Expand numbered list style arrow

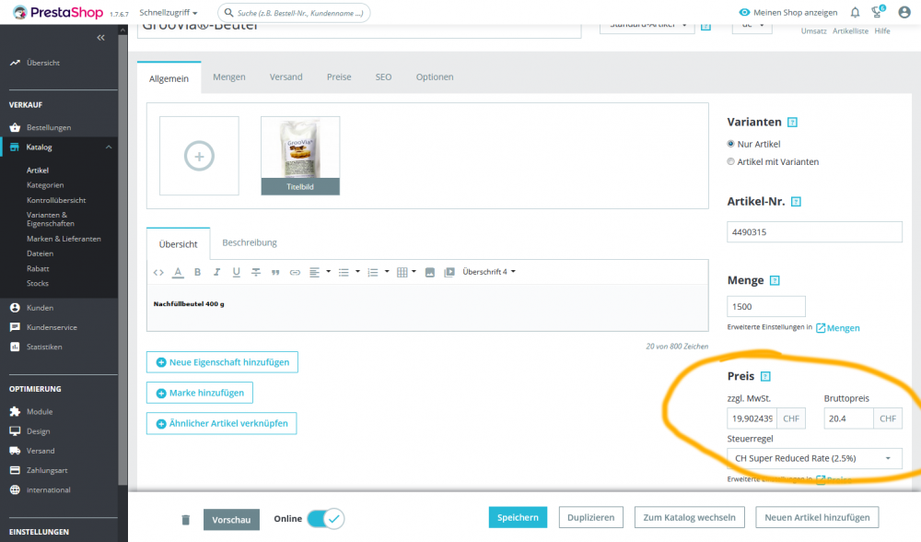[387, 272]
